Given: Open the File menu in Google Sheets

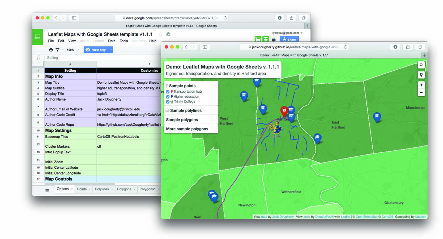Looking at the screenshot, I should click(x=51, y=41).
